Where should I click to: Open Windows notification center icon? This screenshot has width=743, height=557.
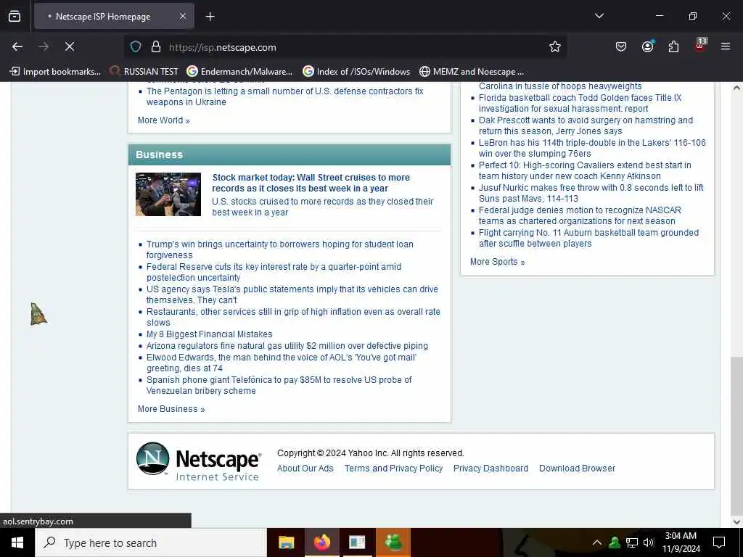point(719,542)
